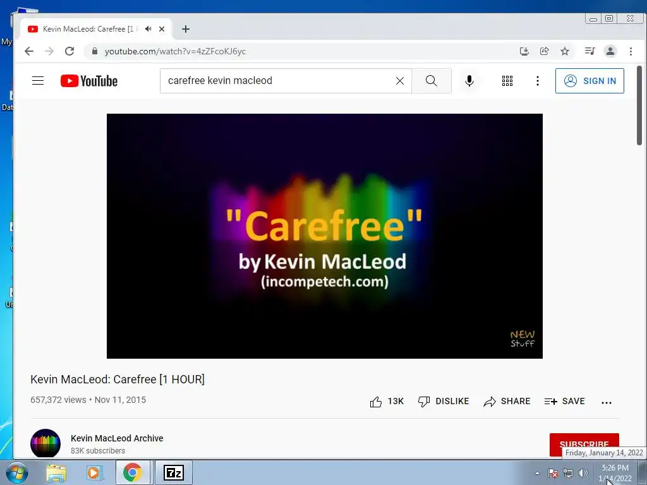View site info via the padlock icon
Viewport: 647px width, 485px height.
(x=95, y=51)
